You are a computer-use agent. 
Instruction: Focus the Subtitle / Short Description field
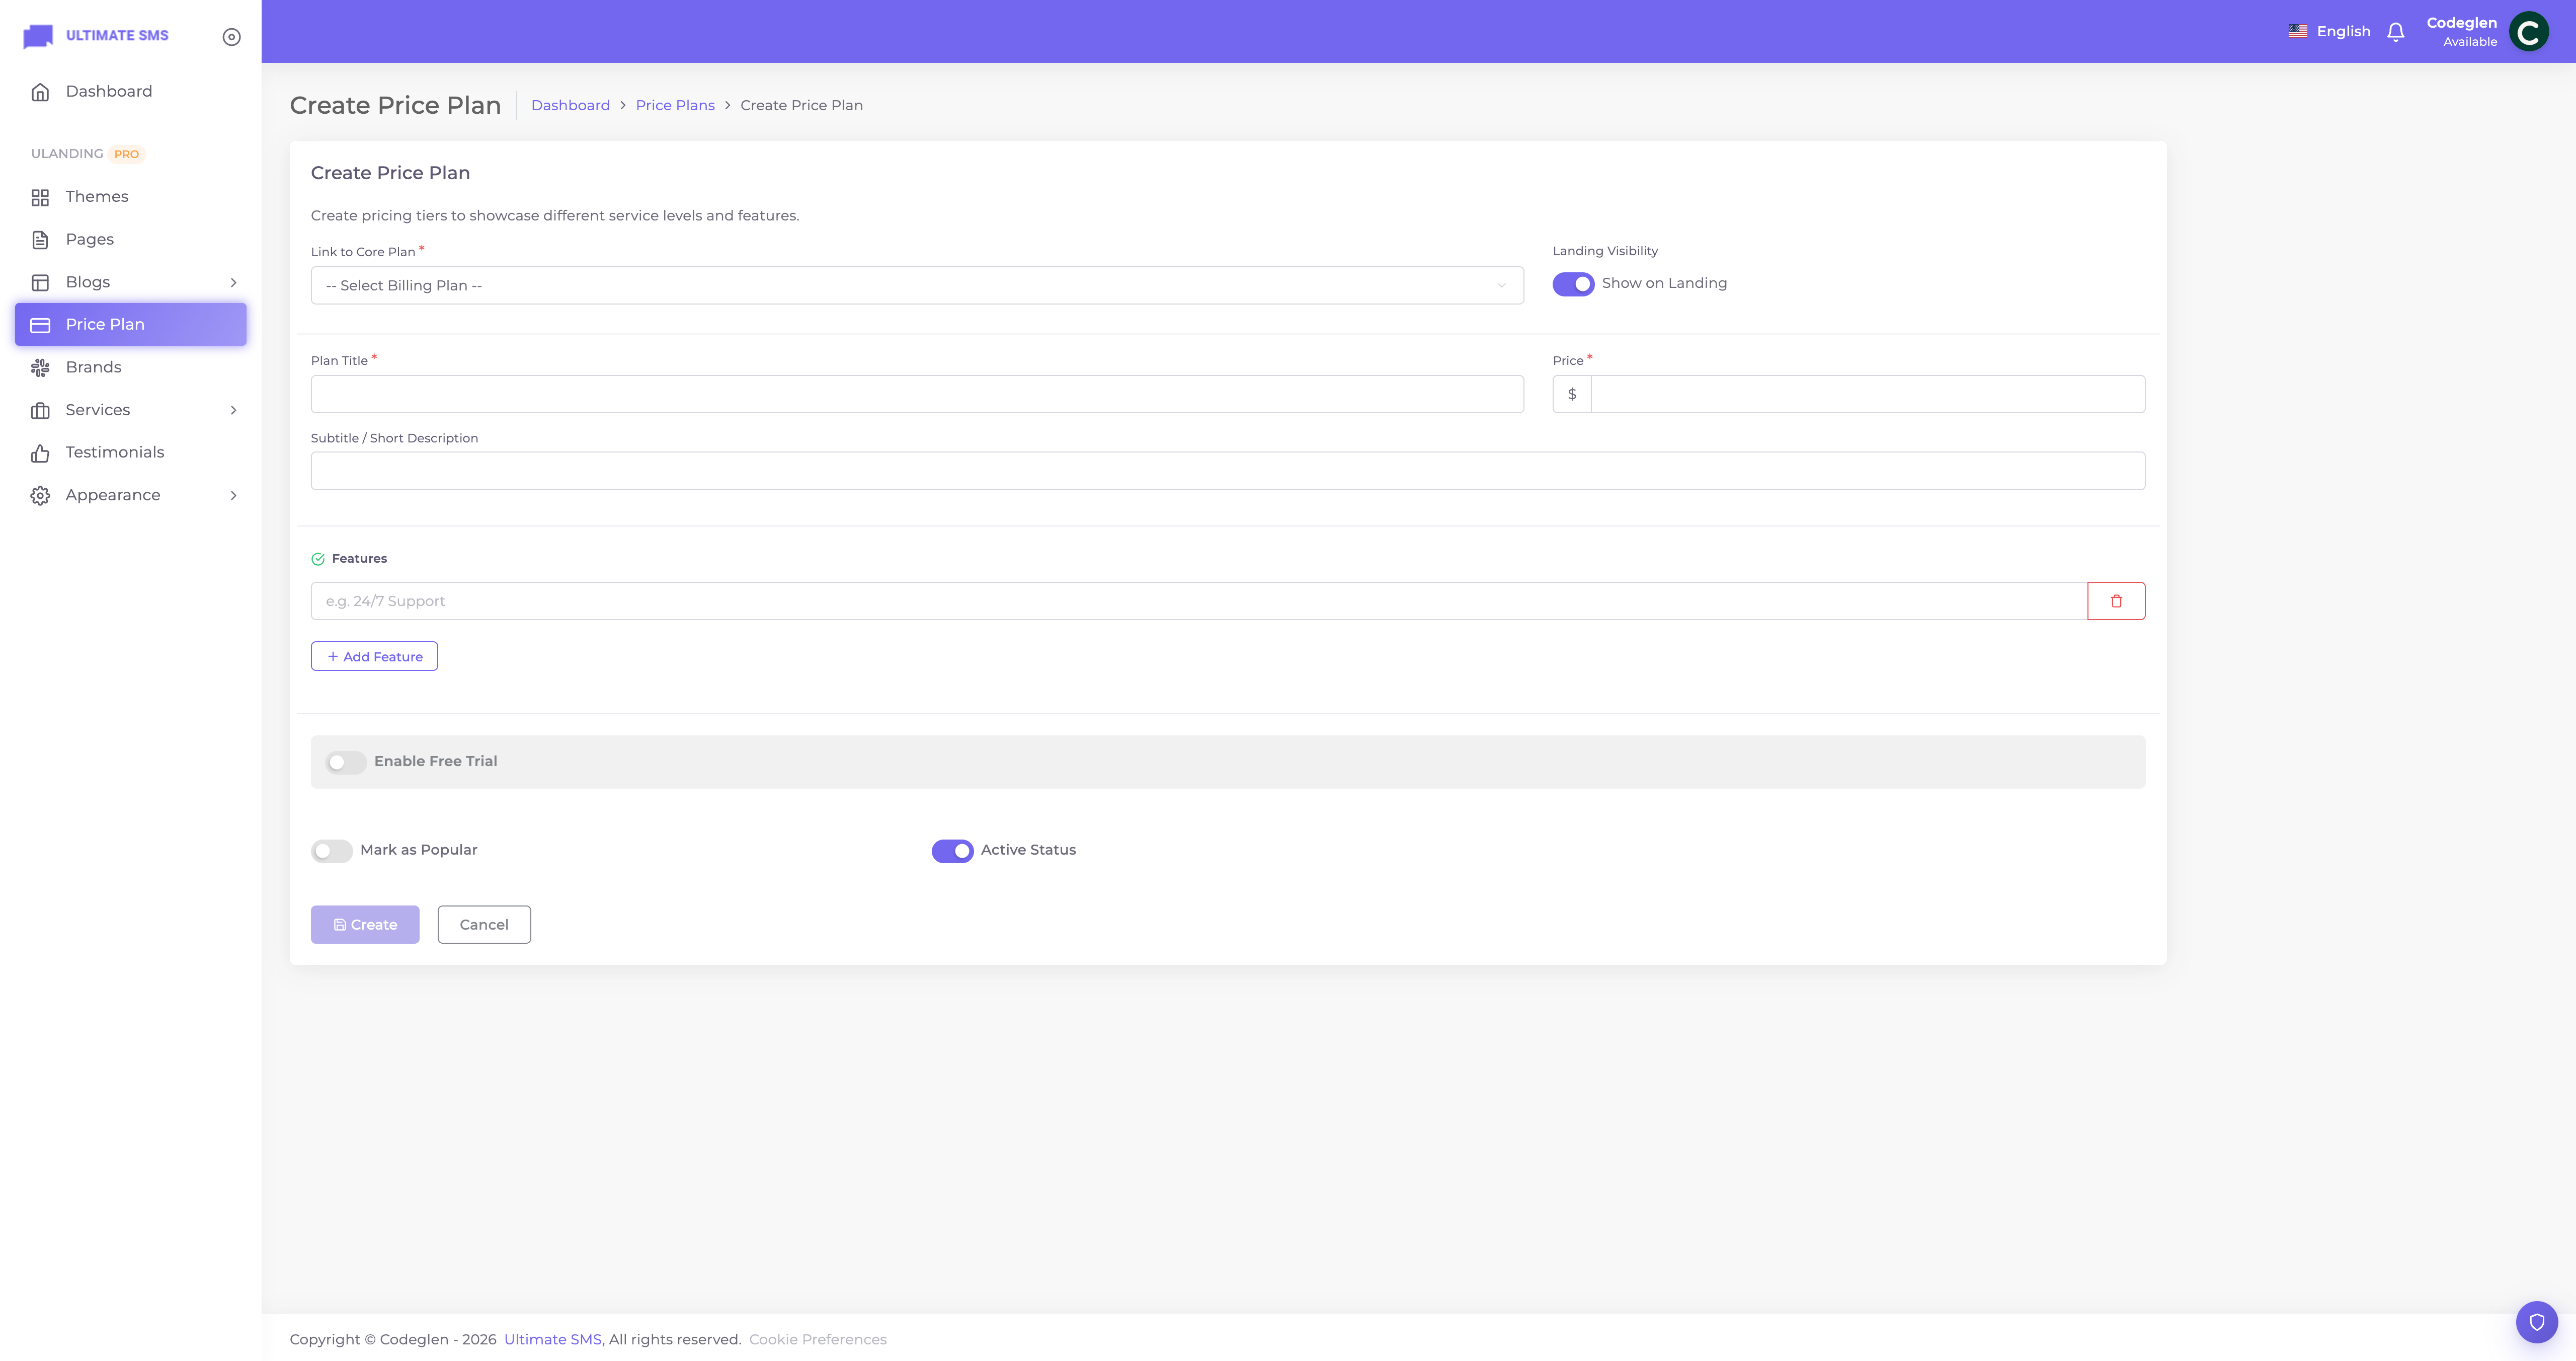click(x=1228, y=471)
